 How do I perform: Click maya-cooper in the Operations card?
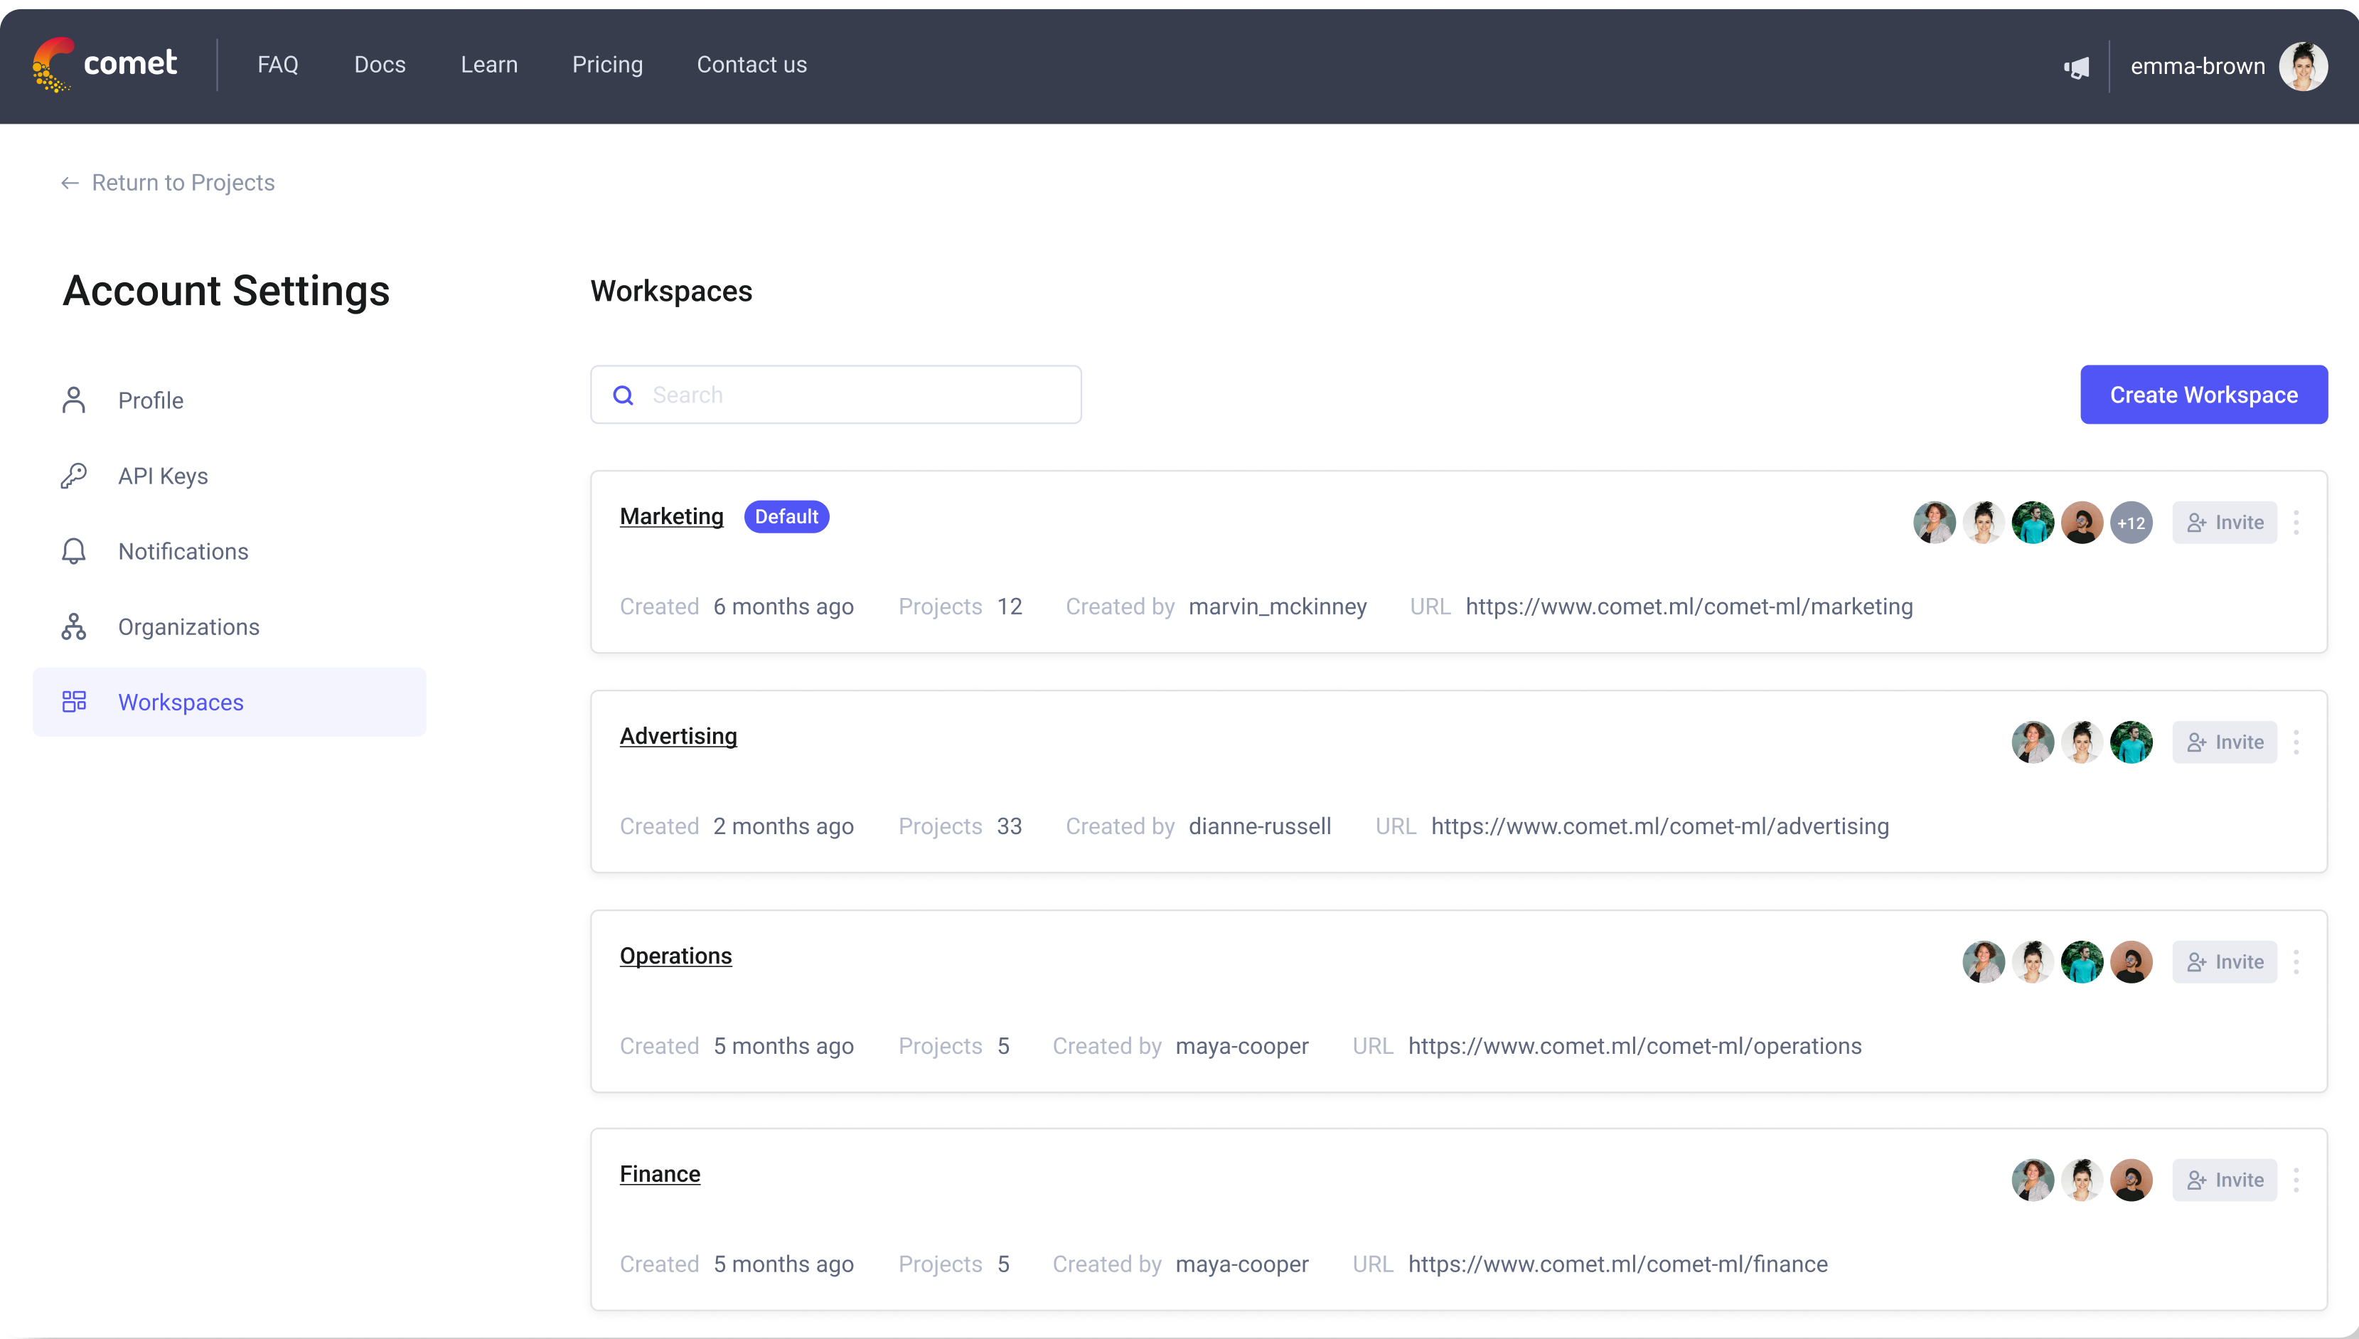pyautogui.click(x=1242, y=1045)
